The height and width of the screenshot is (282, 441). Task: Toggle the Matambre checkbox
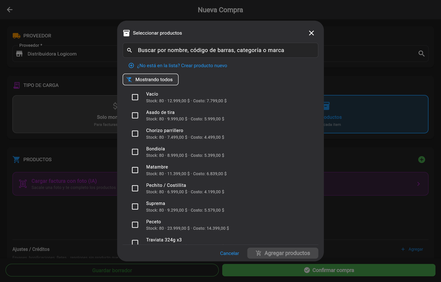point(135,170)
